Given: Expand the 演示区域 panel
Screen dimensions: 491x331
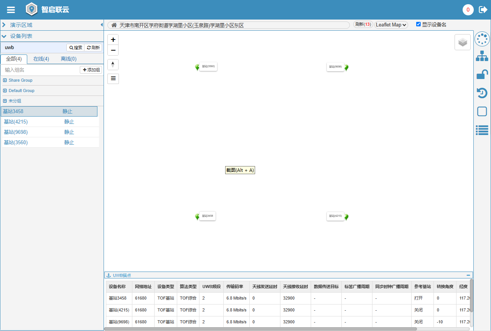Looking at the screenshot, I should (4, 25).
